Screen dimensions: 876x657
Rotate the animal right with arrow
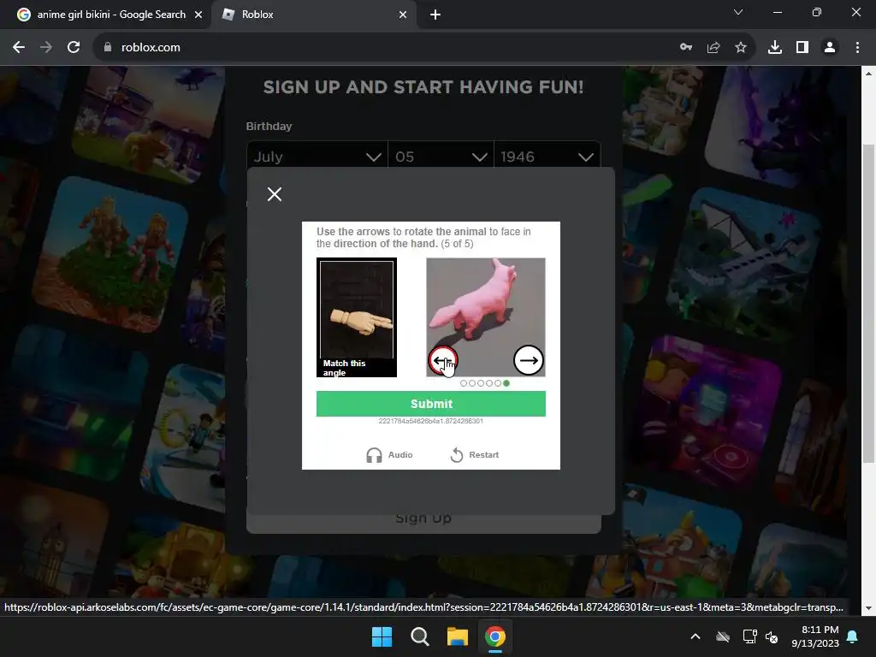click(528, 360)
